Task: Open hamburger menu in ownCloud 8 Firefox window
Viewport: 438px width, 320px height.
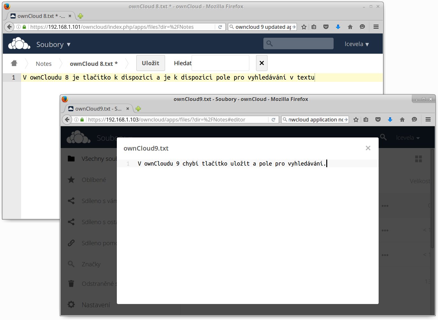Action: pos(376,27)
